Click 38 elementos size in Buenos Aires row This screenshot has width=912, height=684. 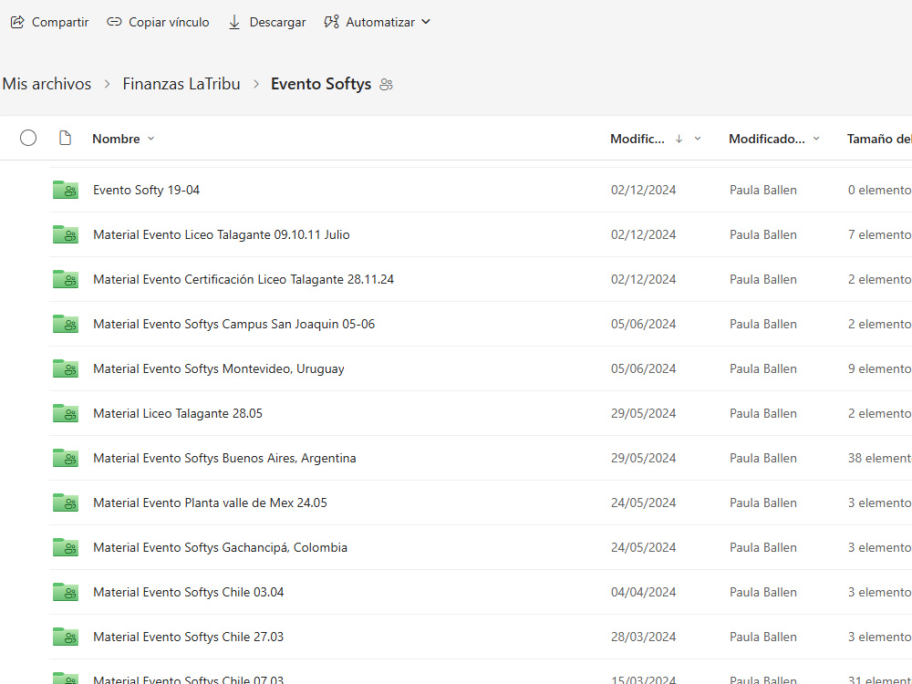click(x=880, y=459)
